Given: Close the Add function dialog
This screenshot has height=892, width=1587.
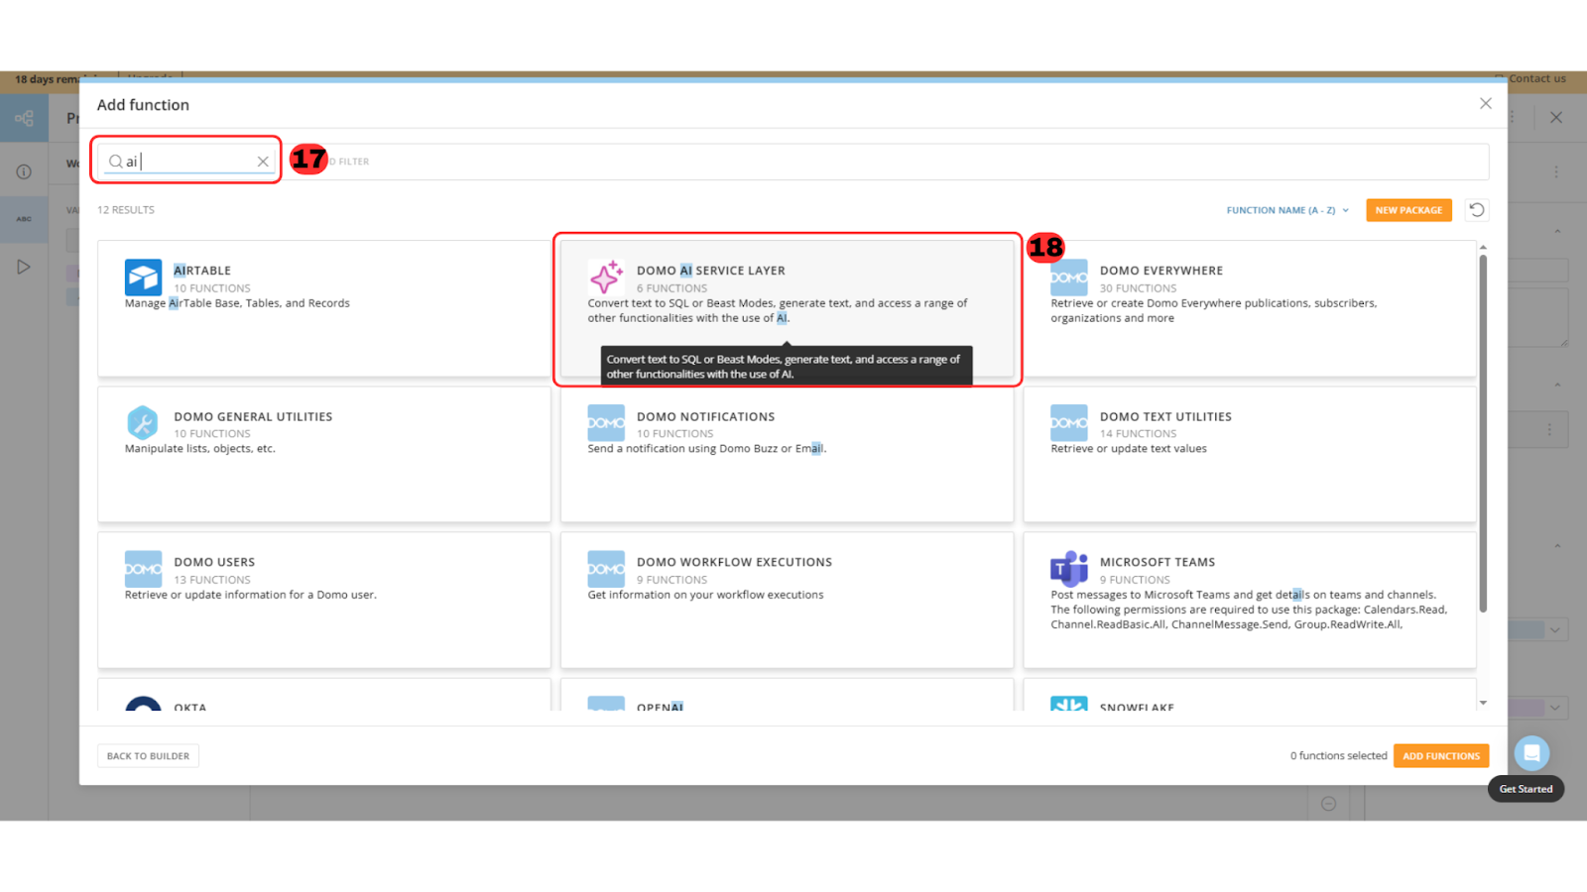Looking at the screenshot, I should point(1485,103).
